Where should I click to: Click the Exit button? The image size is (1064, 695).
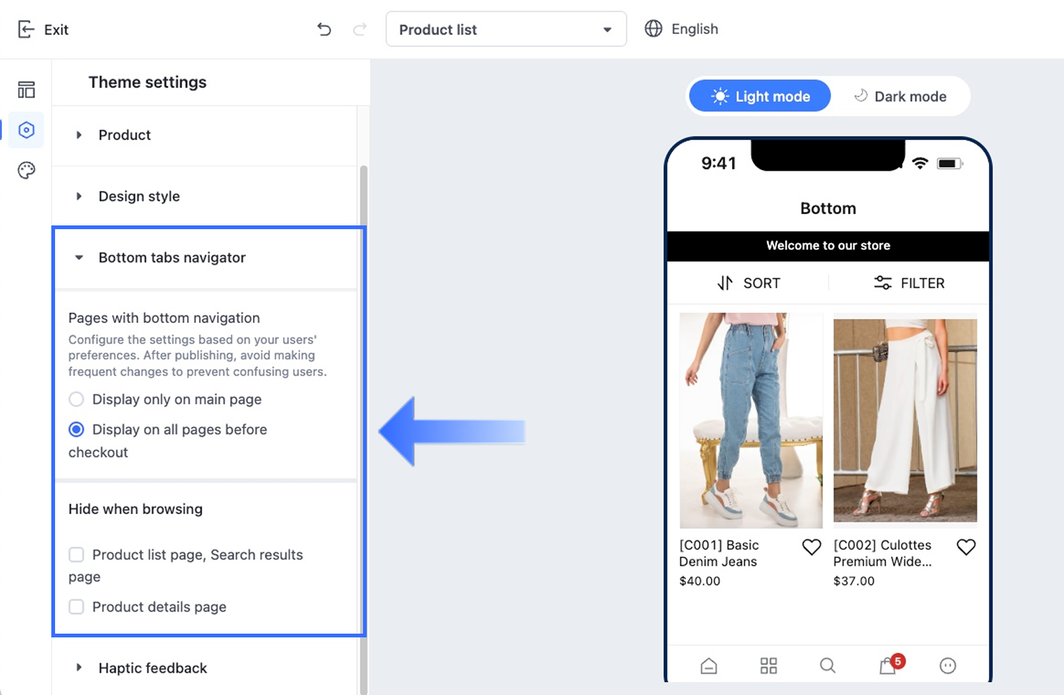pos(43,29)
